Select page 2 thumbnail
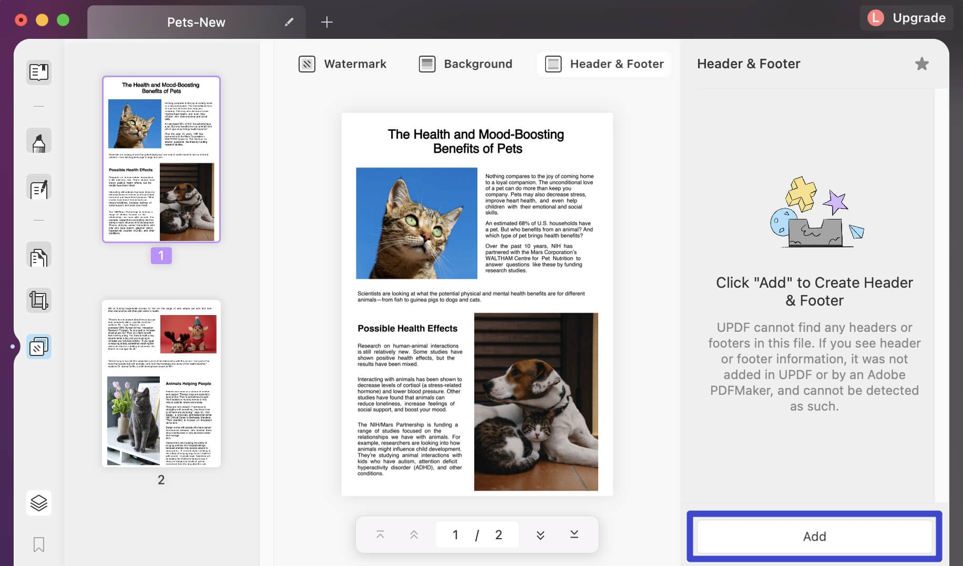 click(x=161, y=382)
